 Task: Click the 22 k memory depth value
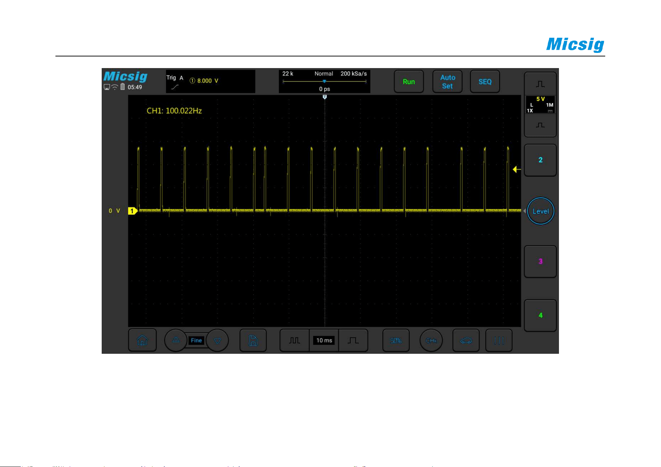coord(288,74)
